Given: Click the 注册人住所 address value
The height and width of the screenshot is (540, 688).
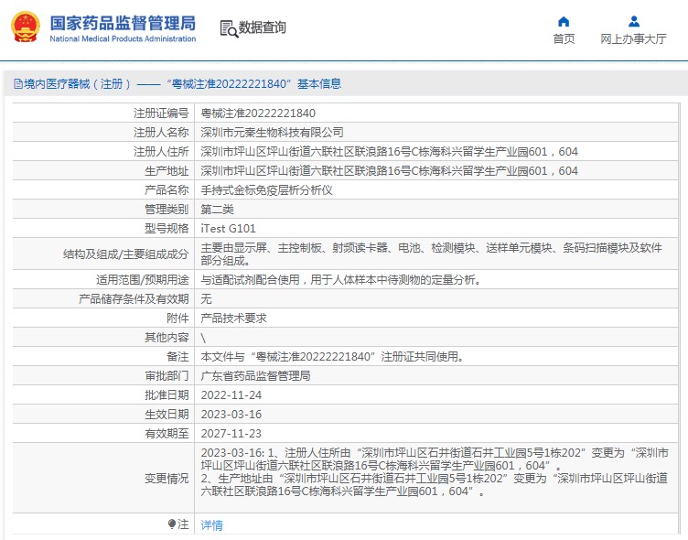Looking at the screenshot, I should click(x=389, y=151).
